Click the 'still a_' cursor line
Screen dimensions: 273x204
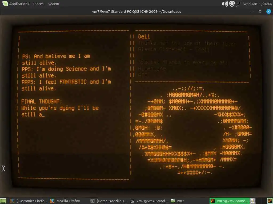(x=33, y=114)
